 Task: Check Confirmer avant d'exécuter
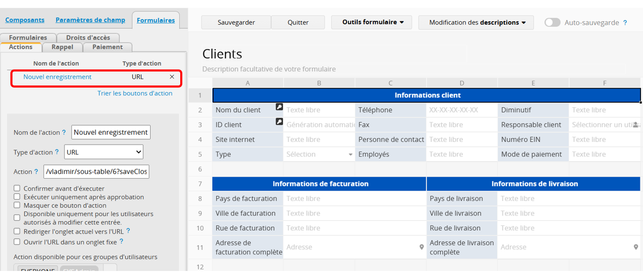click(x=17, y=189)
